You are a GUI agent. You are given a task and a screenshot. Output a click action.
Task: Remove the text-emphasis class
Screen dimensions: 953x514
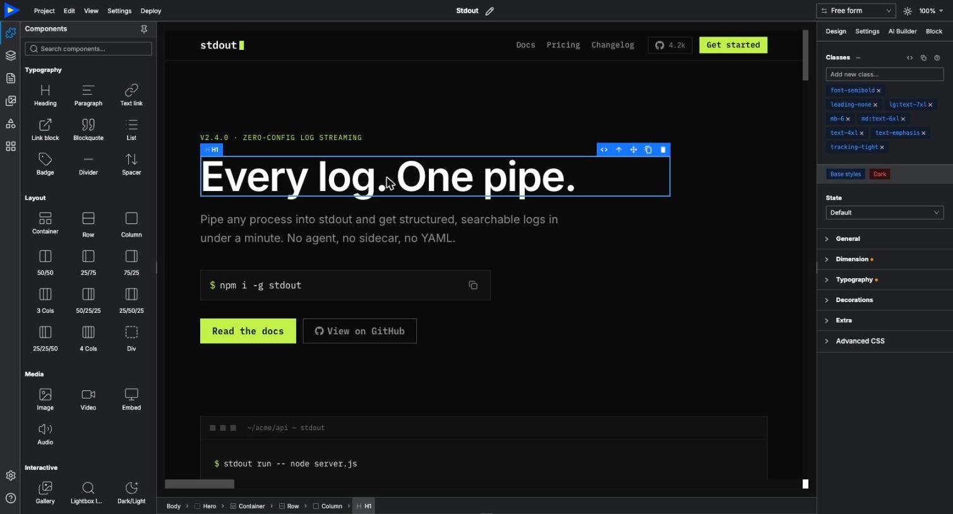[923, 133]
